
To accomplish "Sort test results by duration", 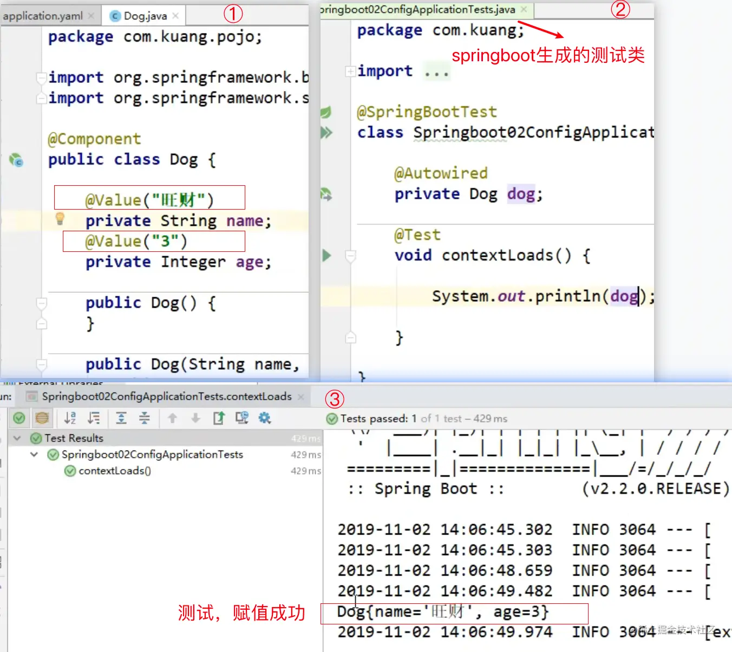I will [94, 418].
